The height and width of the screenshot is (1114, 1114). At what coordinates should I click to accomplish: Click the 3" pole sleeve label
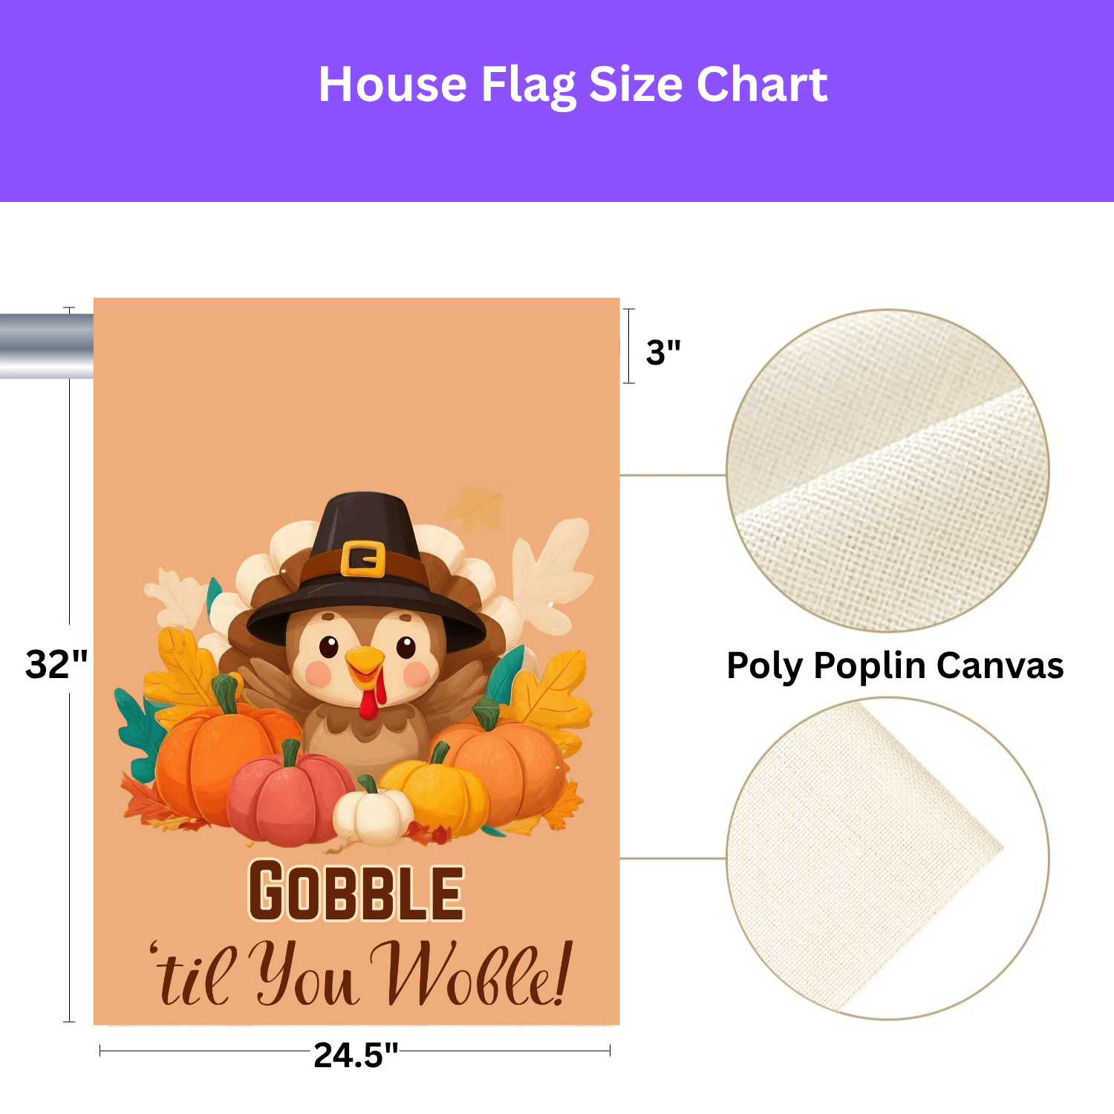pos(663,352)
